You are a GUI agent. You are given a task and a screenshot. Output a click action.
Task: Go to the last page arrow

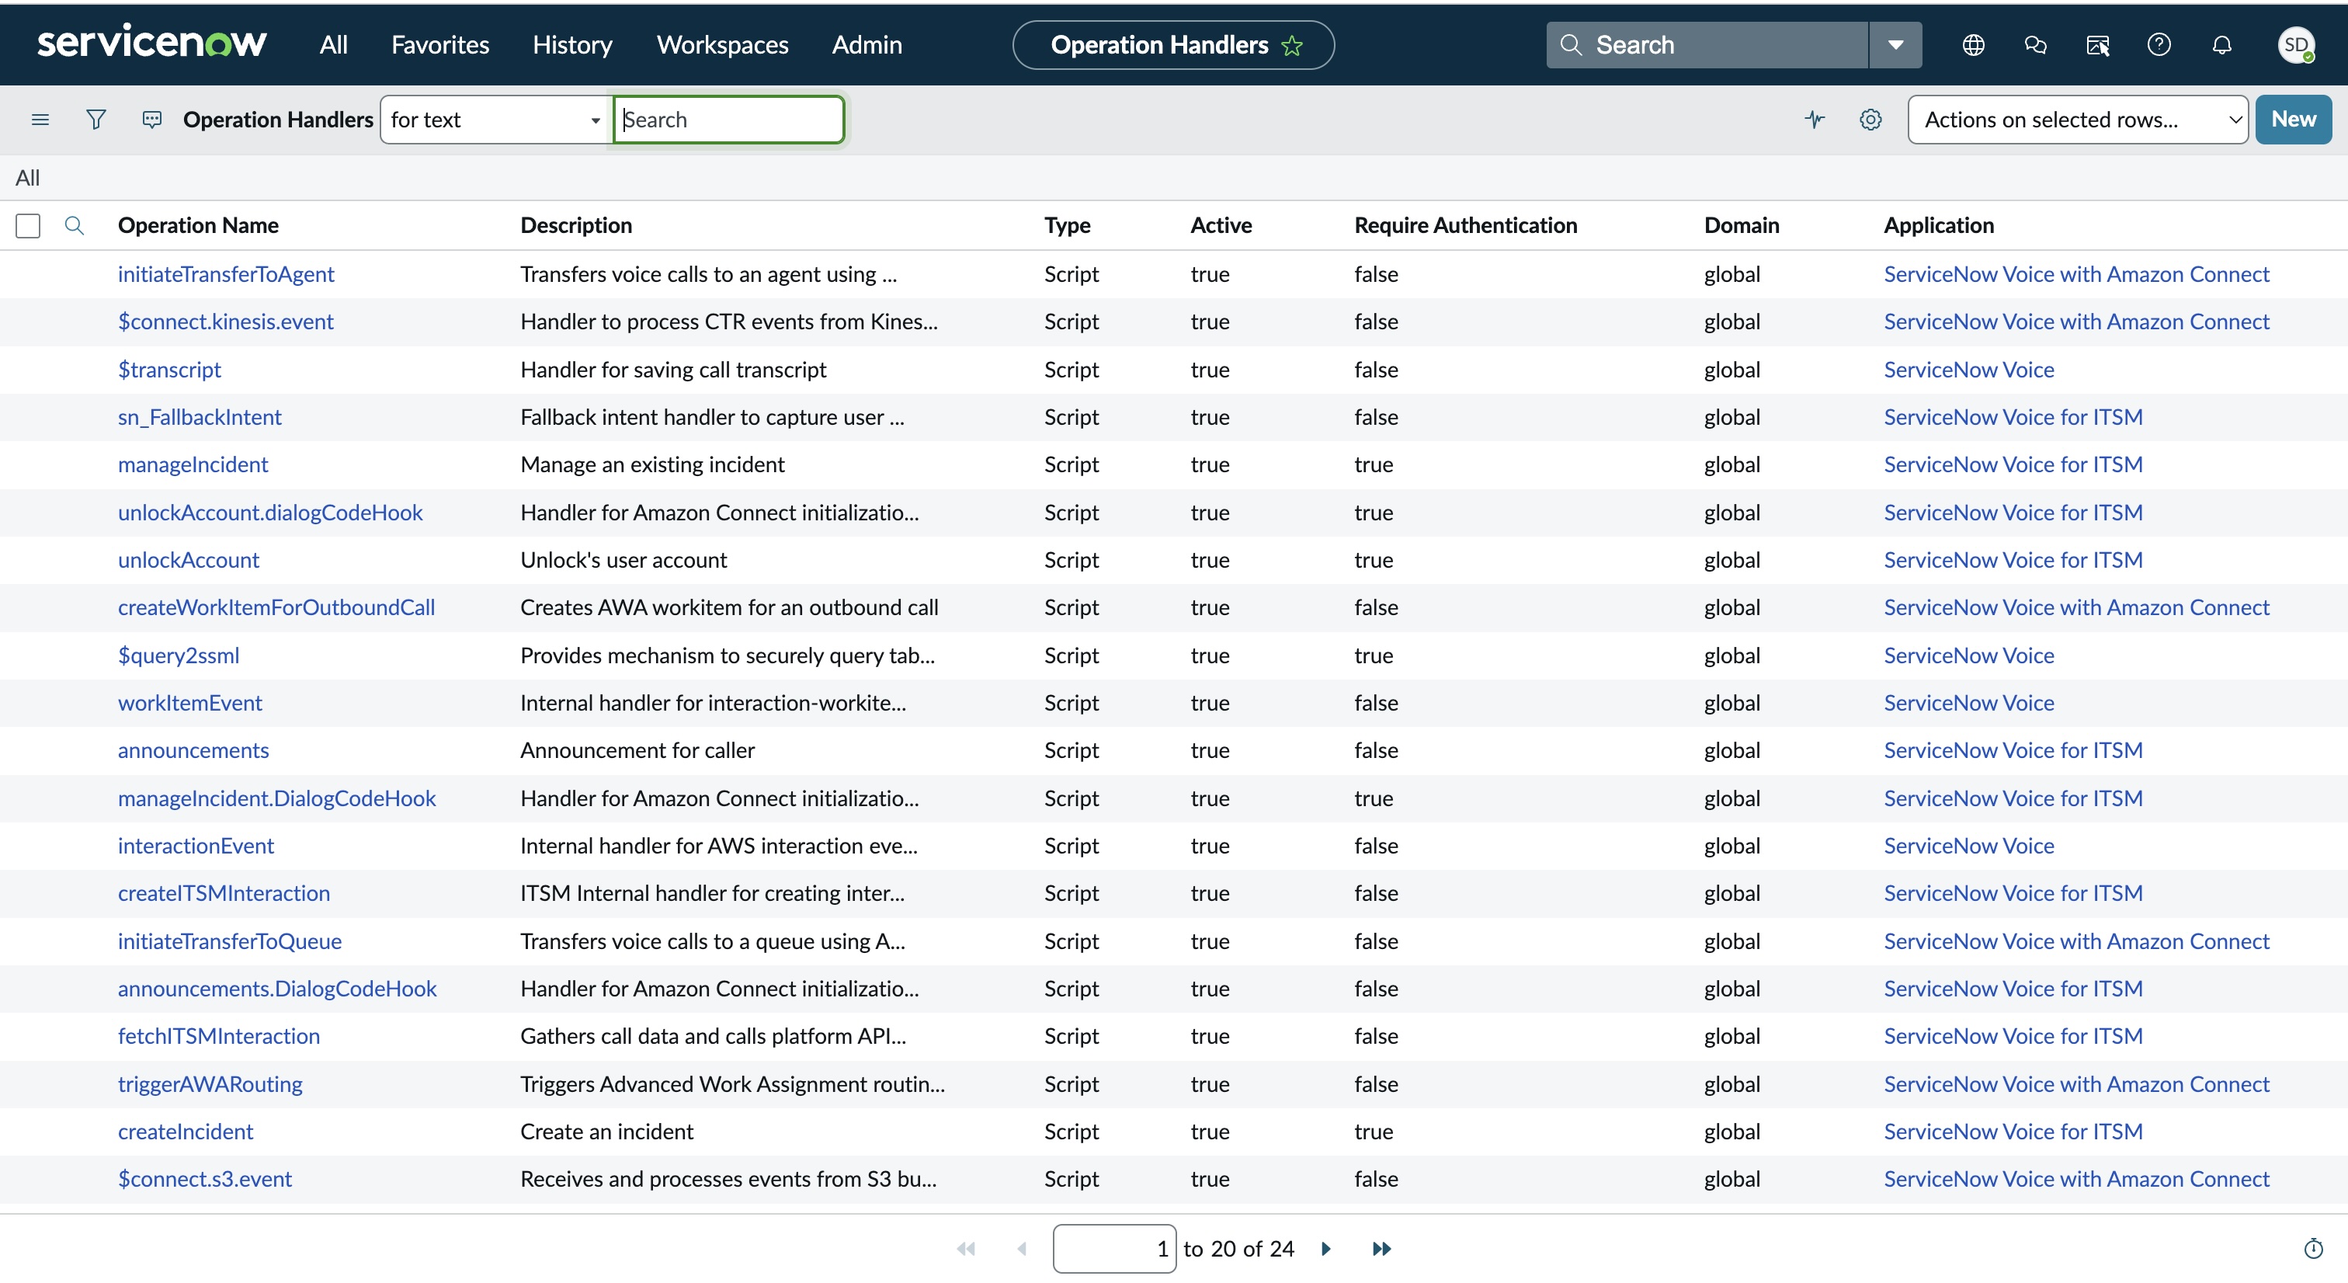pos(1382,1248)
